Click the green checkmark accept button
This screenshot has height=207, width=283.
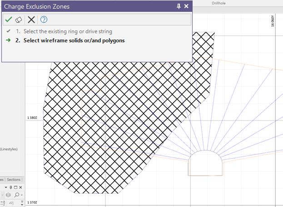[8, 20]
